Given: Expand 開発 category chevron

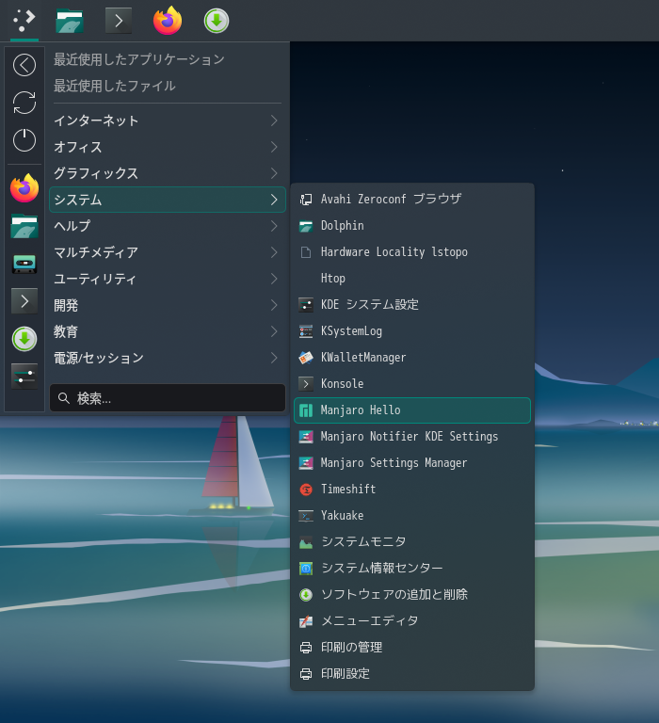Looking at the screenshot, I should pos(274,305).
